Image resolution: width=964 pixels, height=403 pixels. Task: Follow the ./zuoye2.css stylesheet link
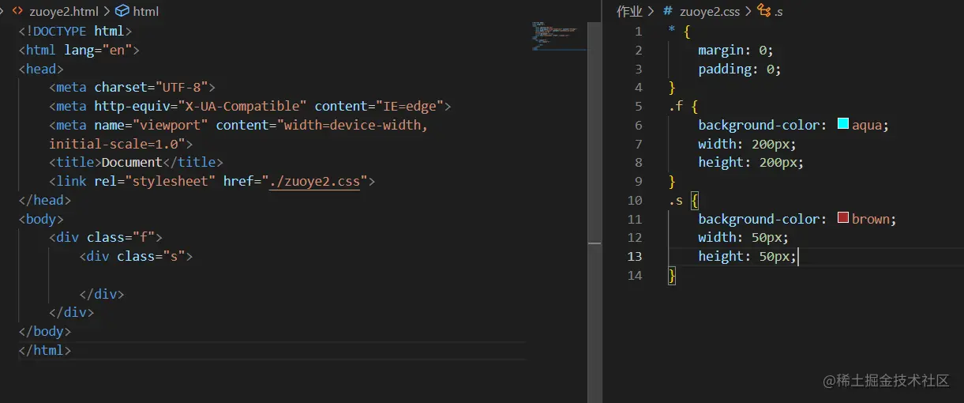pyautogui.click(x=314, y=181)
